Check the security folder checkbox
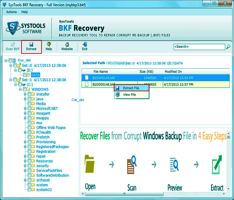 pos(29,165)
